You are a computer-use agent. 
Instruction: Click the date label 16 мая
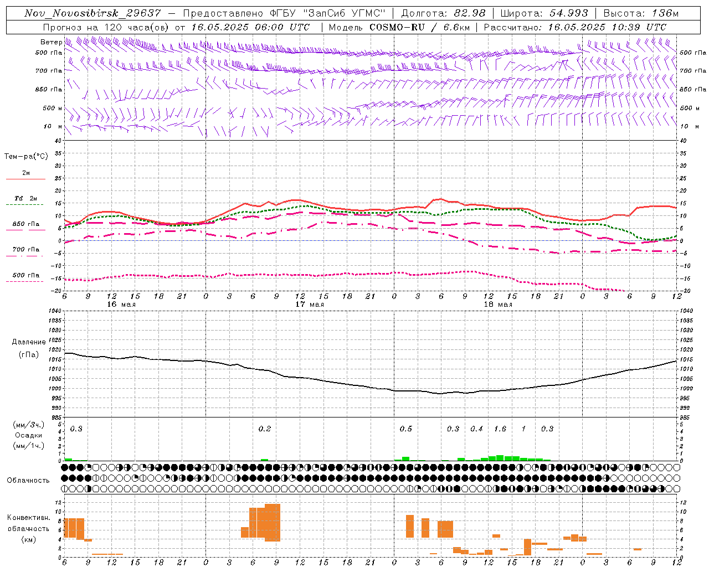tap(121, 305)
